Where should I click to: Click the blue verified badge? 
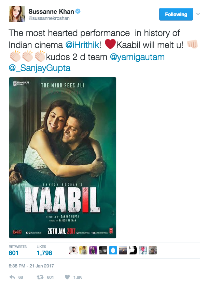coord(78,11)
